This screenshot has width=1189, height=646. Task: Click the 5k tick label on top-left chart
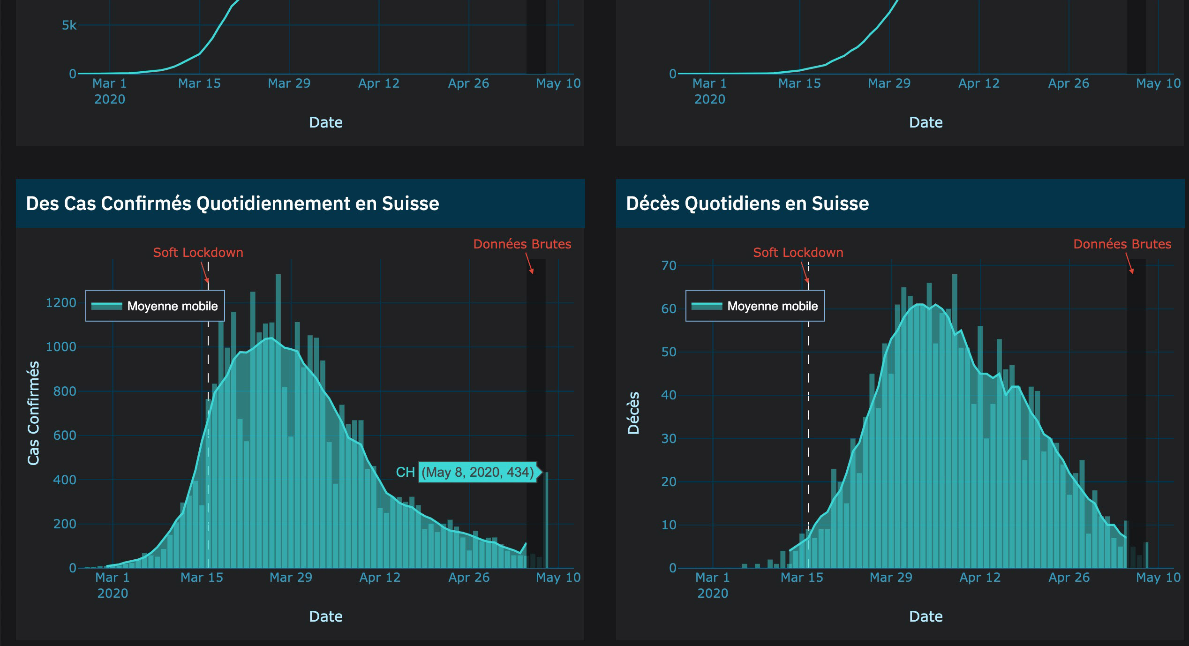69,25
